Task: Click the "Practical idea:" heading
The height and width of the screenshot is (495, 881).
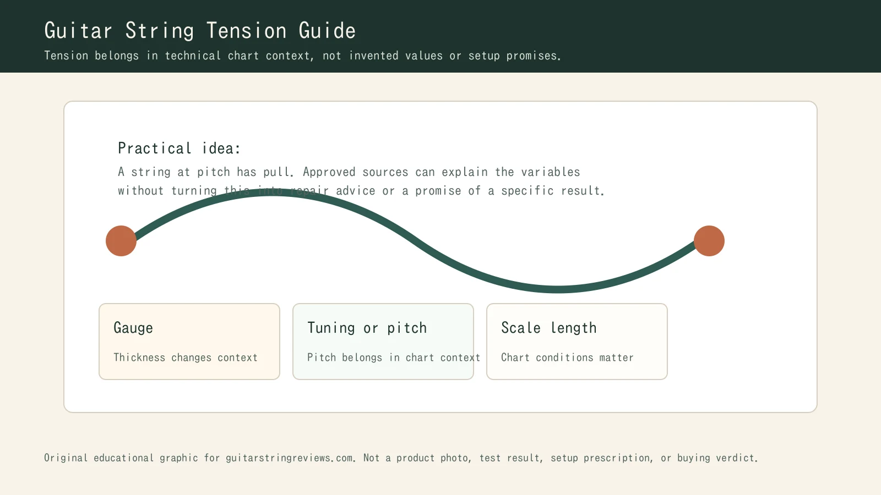Action: coord(179,148)
